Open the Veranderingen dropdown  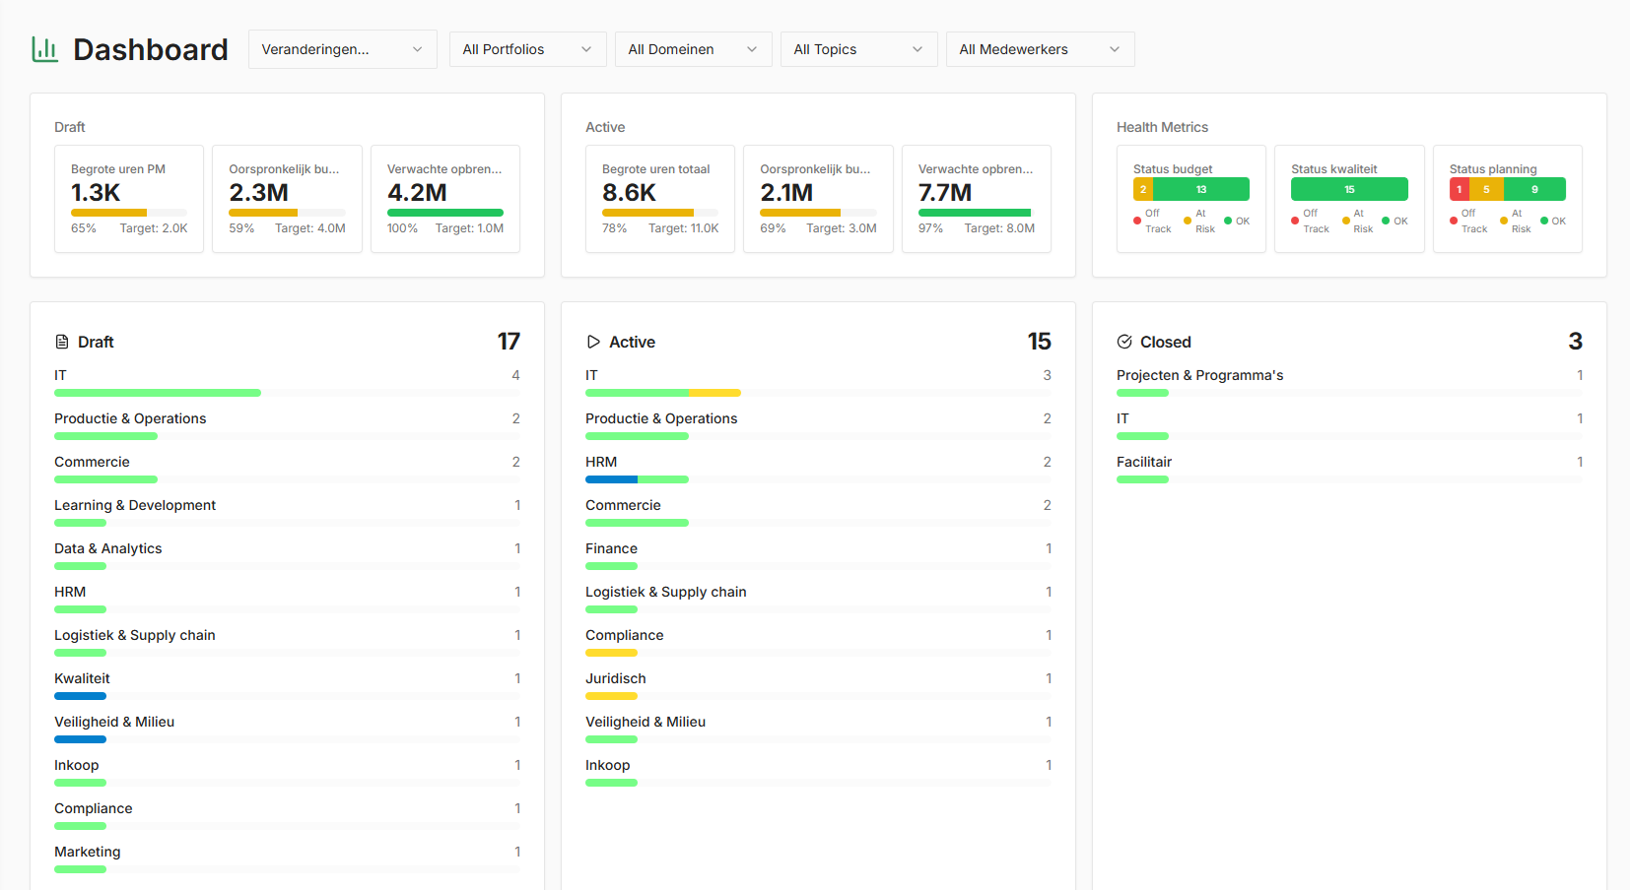(x=342, y=48)
